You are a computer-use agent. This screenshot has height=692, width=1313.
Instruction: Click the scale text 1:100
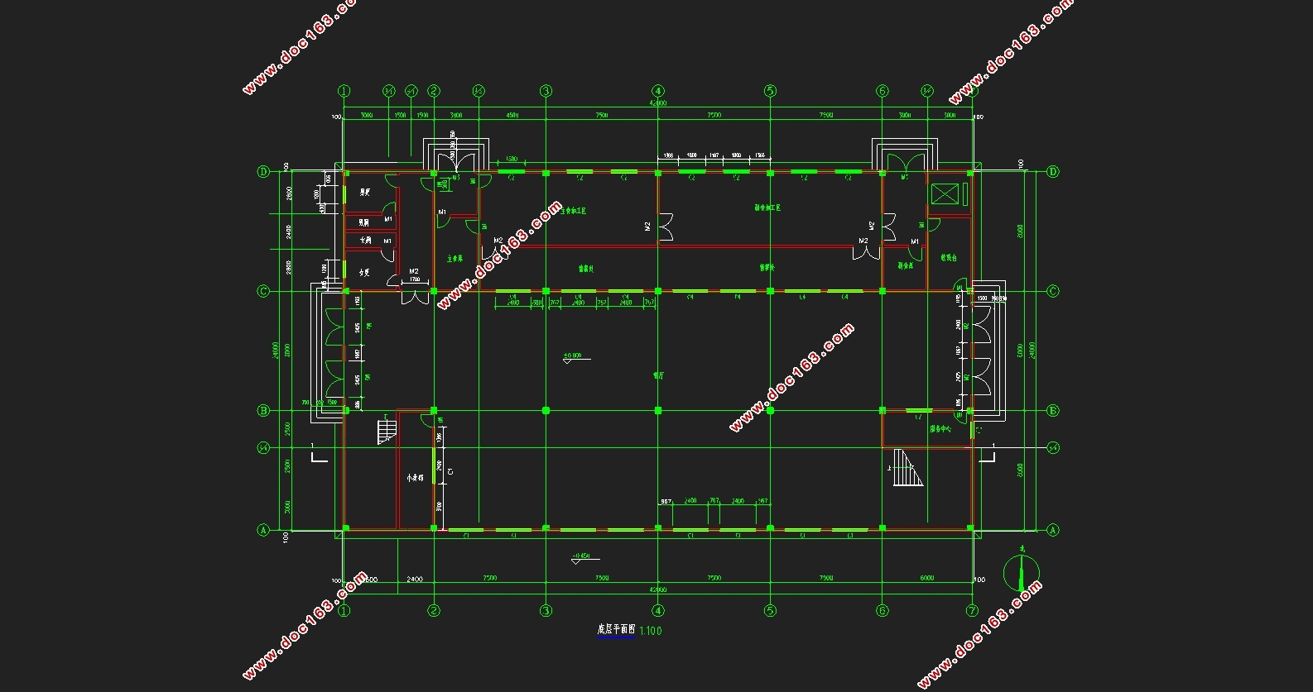[x=651, y=631]
